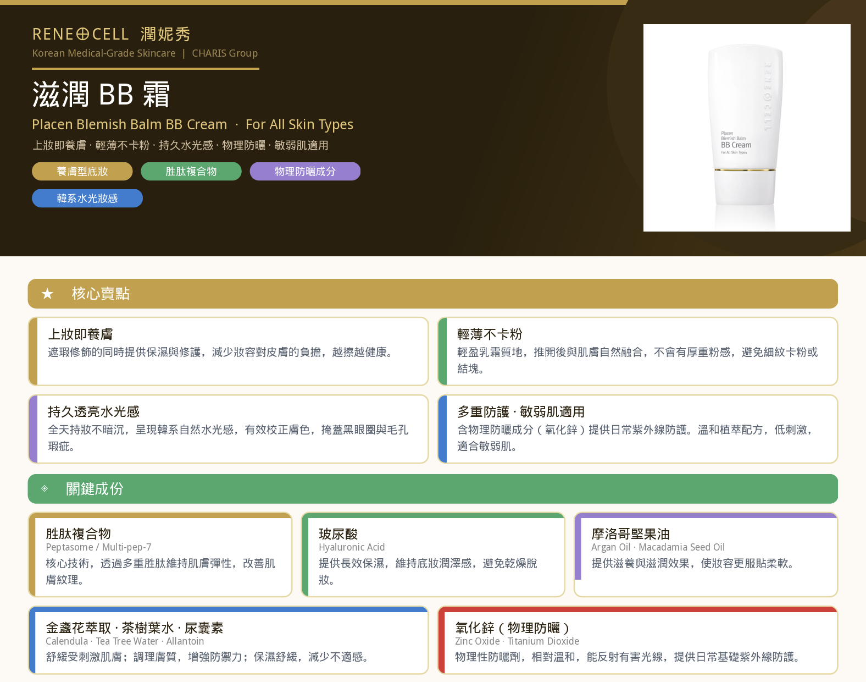The image size is (866, 682).
Task: Select the 養膚型底妝 gold tag
Action: (82, 171)
